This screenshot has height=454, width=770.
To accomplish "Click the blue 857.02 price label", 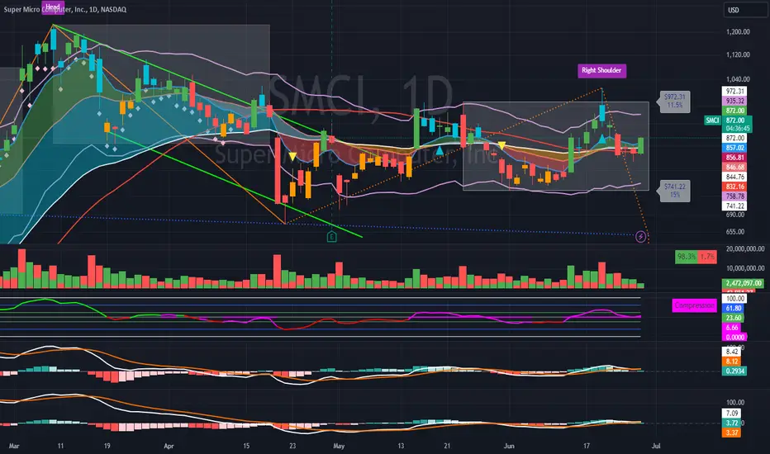I will pos(734,148).
